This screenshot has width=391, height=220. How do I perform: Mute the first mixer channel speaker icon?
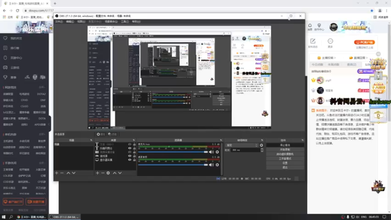[212, 152]
